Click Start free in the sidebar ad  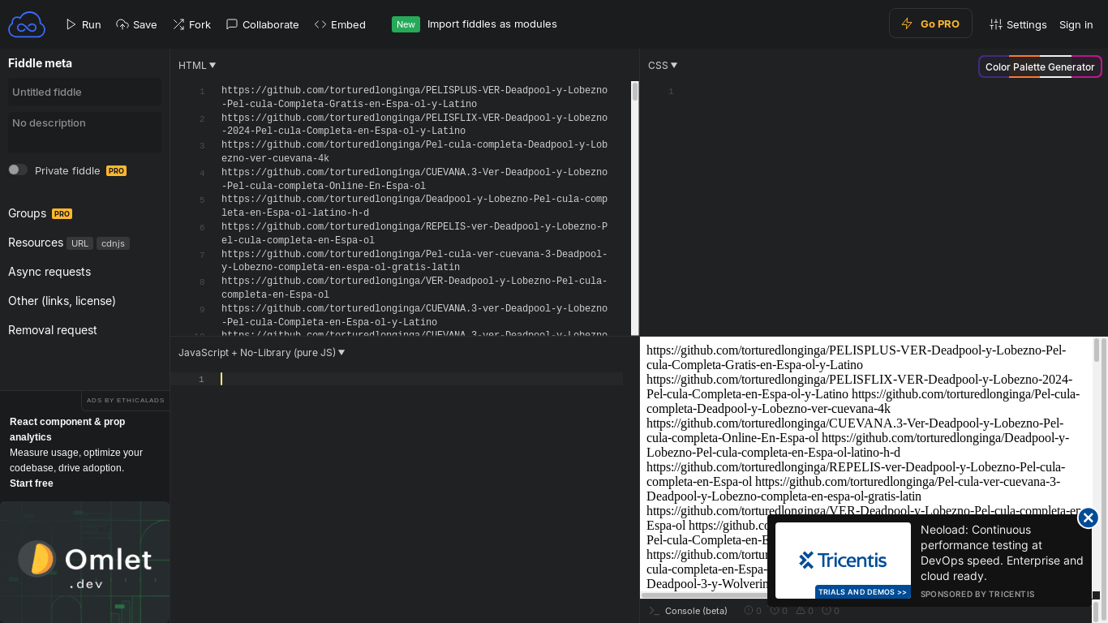pos(32,483)
